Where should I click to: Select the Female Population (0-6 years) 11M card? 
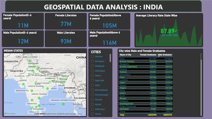[x=23, y=21]
